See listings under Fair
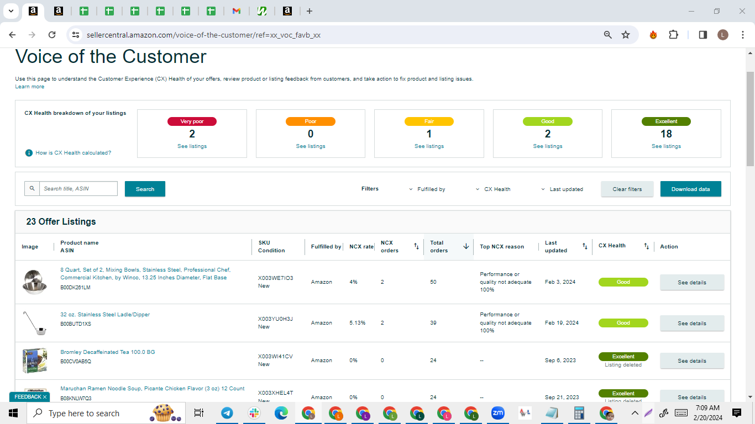This screenshot has height=424, width=755. click(x=429, y=146)
